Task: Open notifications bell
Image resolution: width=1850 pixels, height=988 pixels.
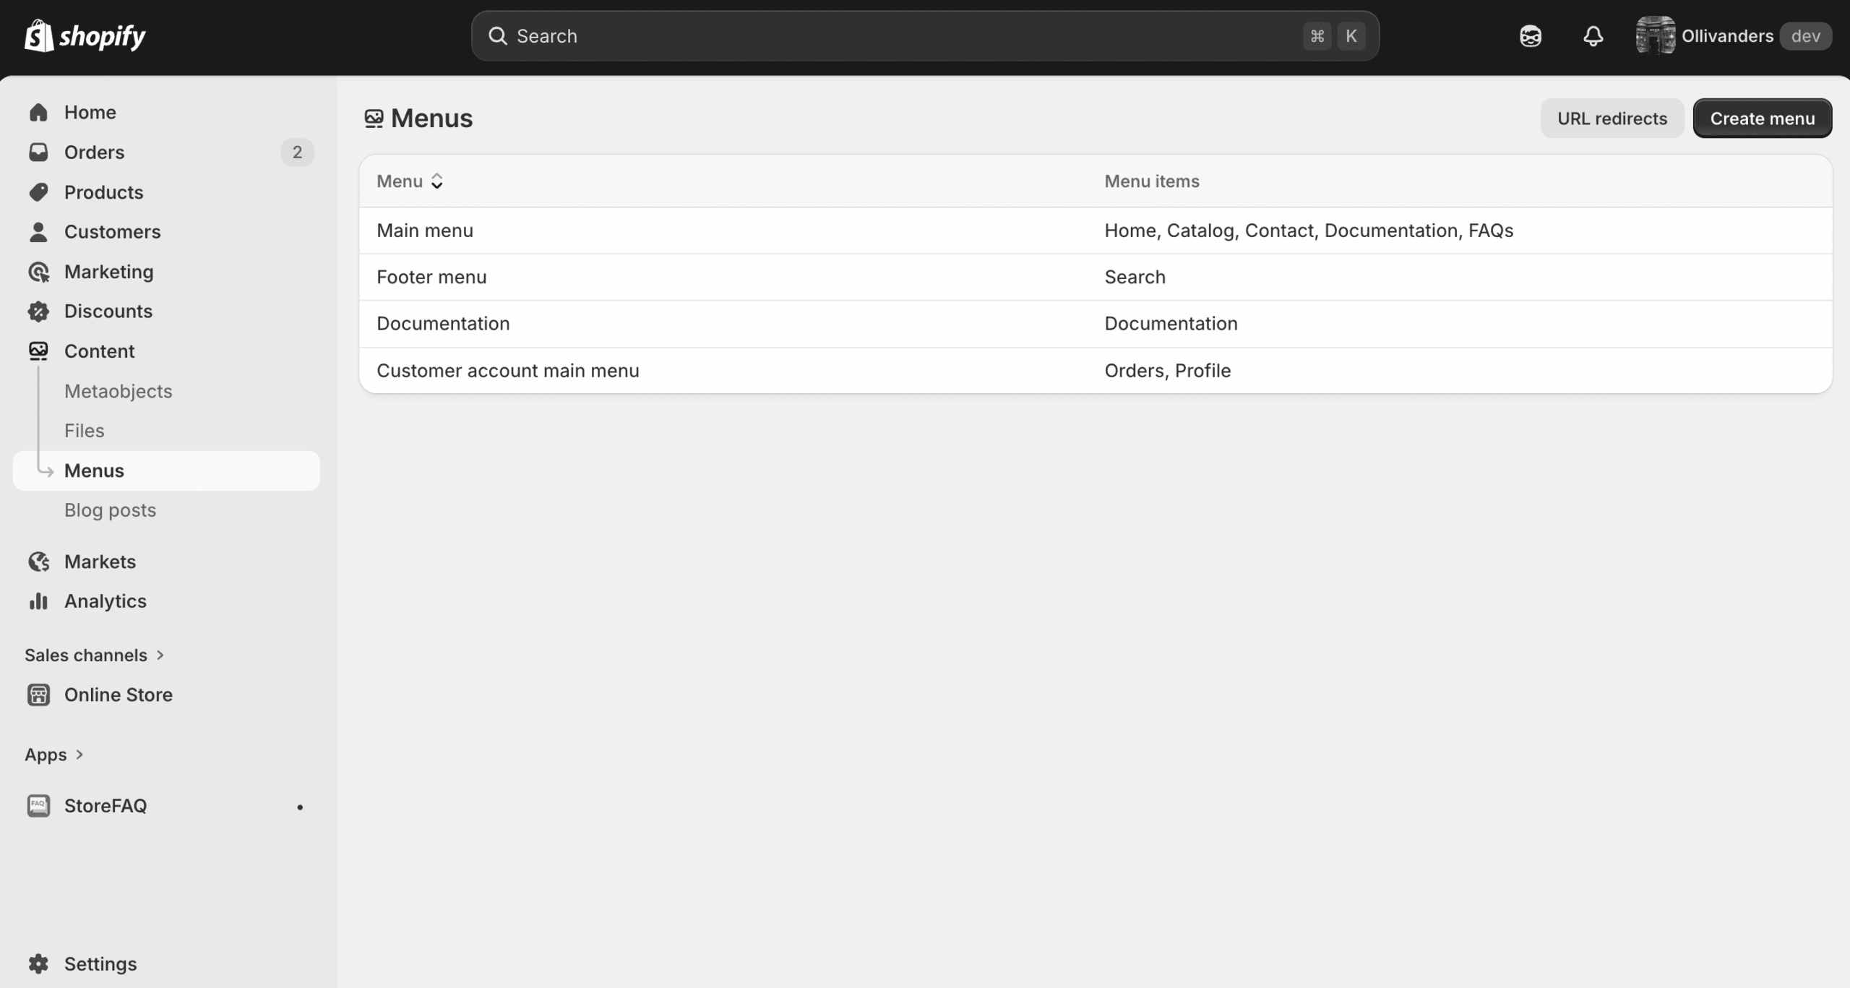Action: pyautogui.click(x=1593, y=36)
